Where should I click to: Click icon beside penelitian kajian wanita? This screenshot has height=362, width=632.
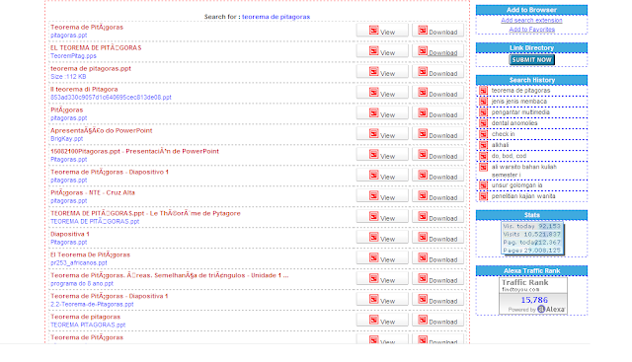pos(483,196)
